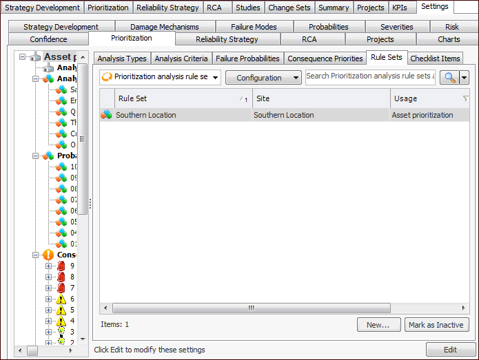This screenshot has width=479, height=360.
Task: Click the cubes icon for tree item Sa
Action: 61,89
